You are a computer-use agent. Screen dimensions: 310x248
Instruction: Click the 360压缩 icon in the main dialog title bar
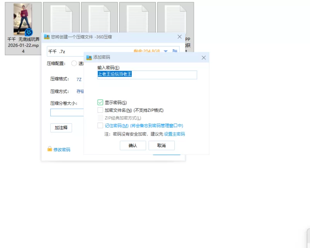click(46, 37)
